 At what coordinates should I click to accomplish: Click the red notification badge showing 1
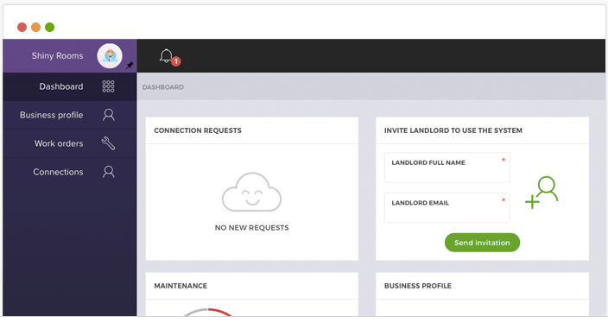click(x=176, y=61)
